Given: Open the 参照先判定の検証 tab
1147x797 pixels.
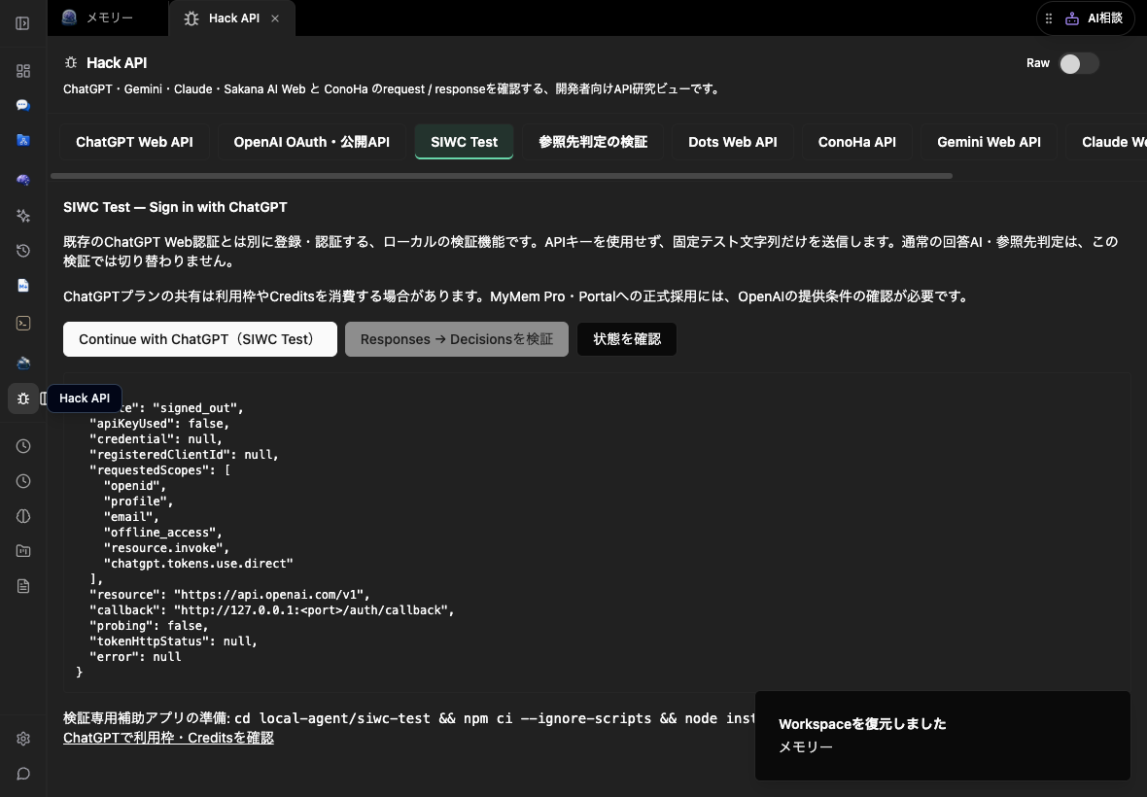Looking at the screenshot, I should [593, 142].
